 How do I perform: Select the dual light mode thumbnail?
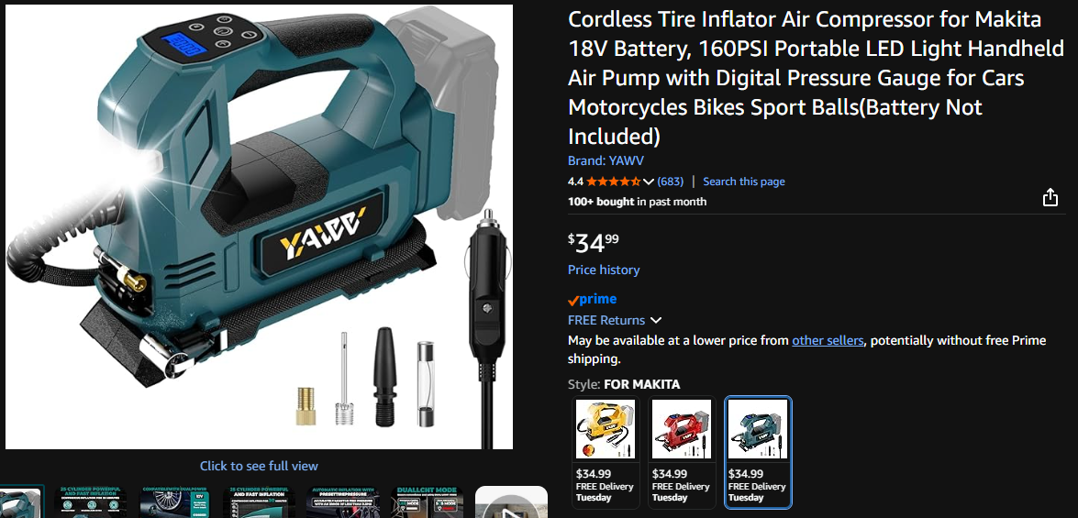[x=427, y=502]
